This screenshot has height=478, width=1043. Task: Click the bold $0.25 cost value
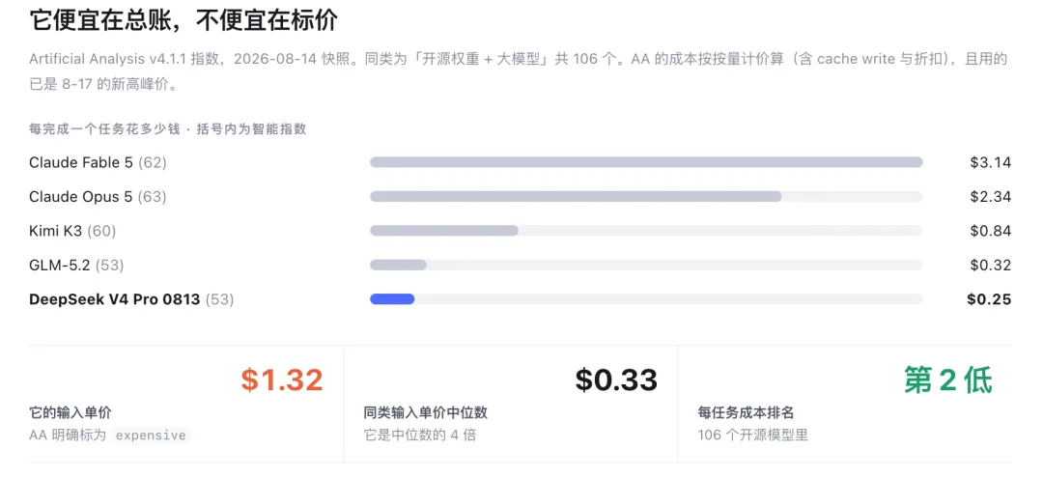click(989, 299)
